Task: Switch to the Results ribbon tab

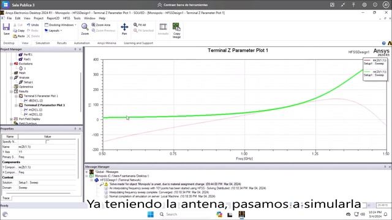Action: pyautogui.click(x=62, y=43)
